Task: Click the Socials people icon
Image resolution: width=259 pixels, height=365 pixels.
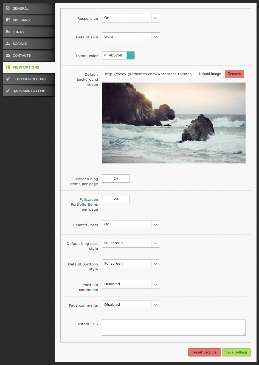Action: (x=8, y=44)
